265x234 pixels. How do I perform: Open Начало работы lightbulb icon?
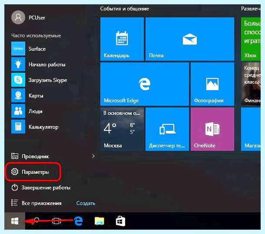click(x=18, y=64)
